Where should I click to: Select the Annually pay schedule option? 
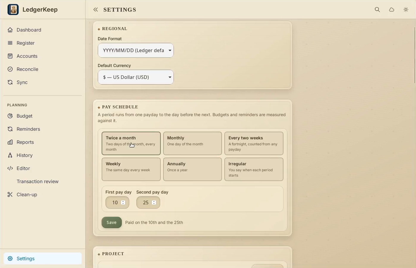coord(193,169)
